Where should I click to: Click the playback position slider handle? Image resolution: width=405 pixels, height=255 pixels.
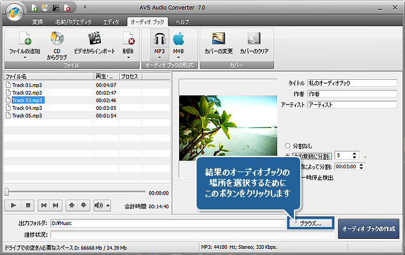[x=6, y=193]
